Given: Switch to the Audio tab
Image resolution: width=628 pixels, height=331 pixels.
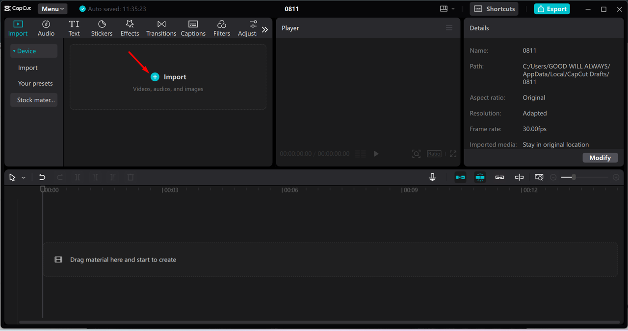Looking at the screenshot, I should (x=46, y=28).
